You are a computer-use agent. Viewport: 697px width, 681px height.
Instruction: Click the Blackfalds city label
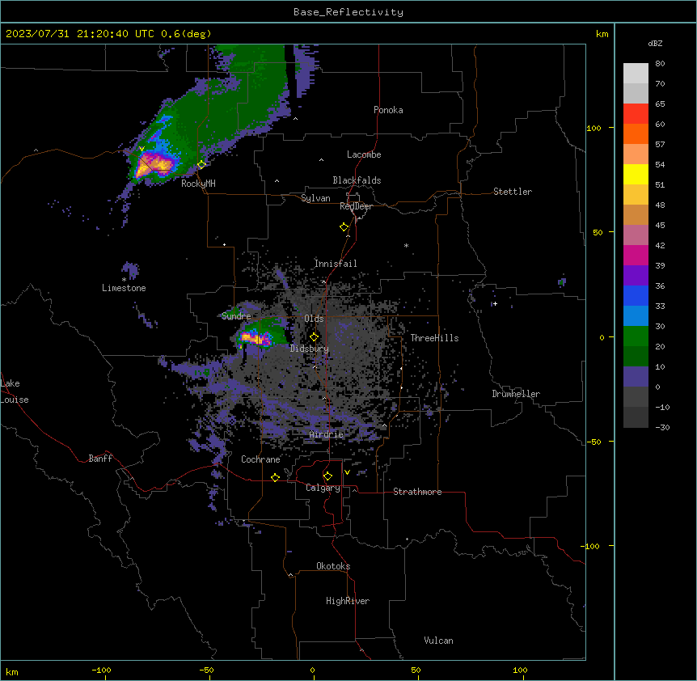(x=357, y=180)
